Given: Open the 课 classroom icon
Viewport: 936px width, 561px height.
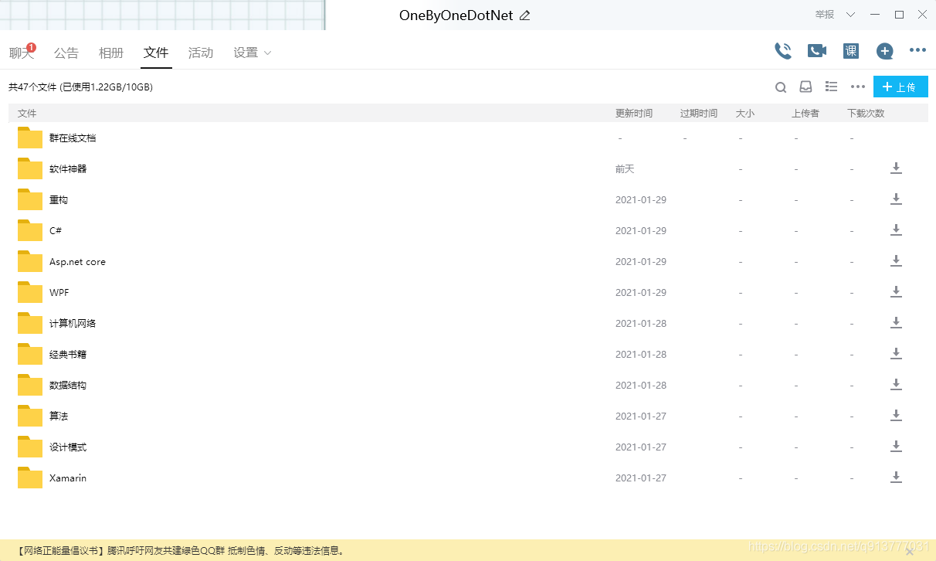Looking at the screenshot, I should 851,51.
